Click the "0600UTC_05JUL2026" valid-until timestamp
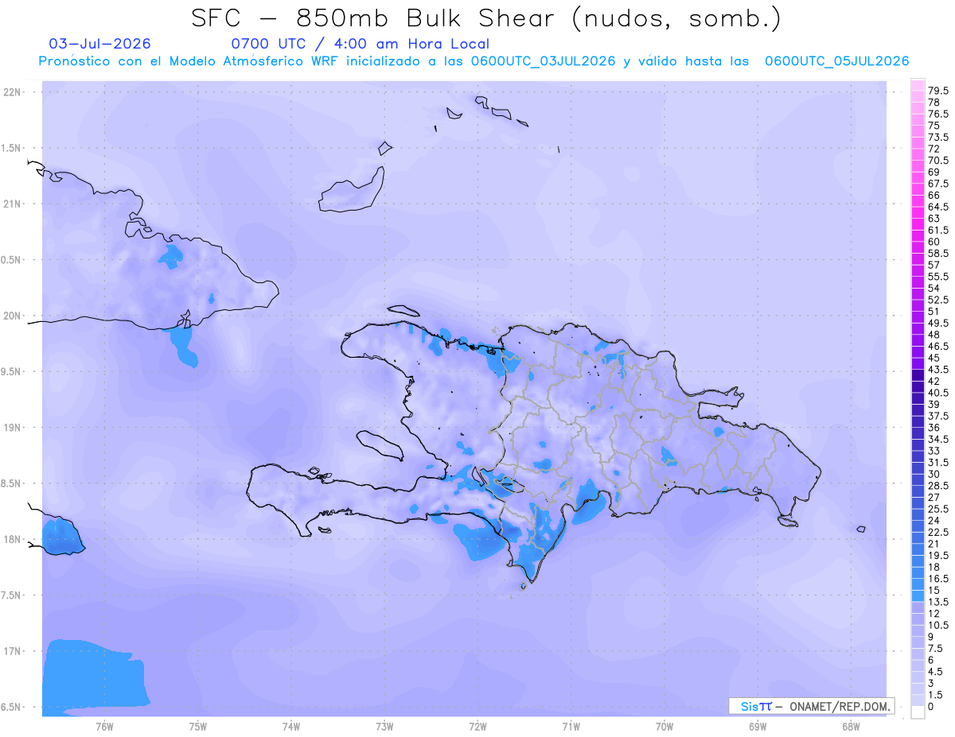 (x=836, y=61)
